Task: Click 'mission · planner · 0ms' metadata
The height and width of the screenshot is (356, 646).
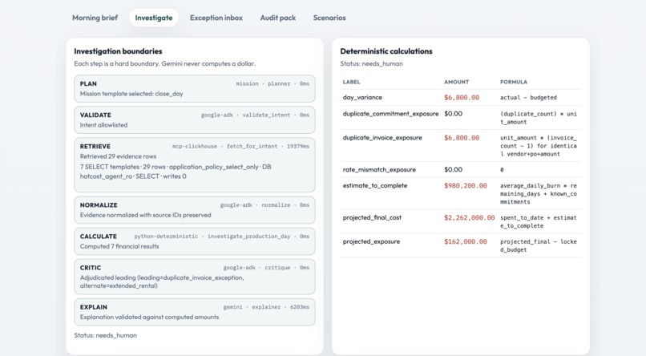Action: coord(273,83)
